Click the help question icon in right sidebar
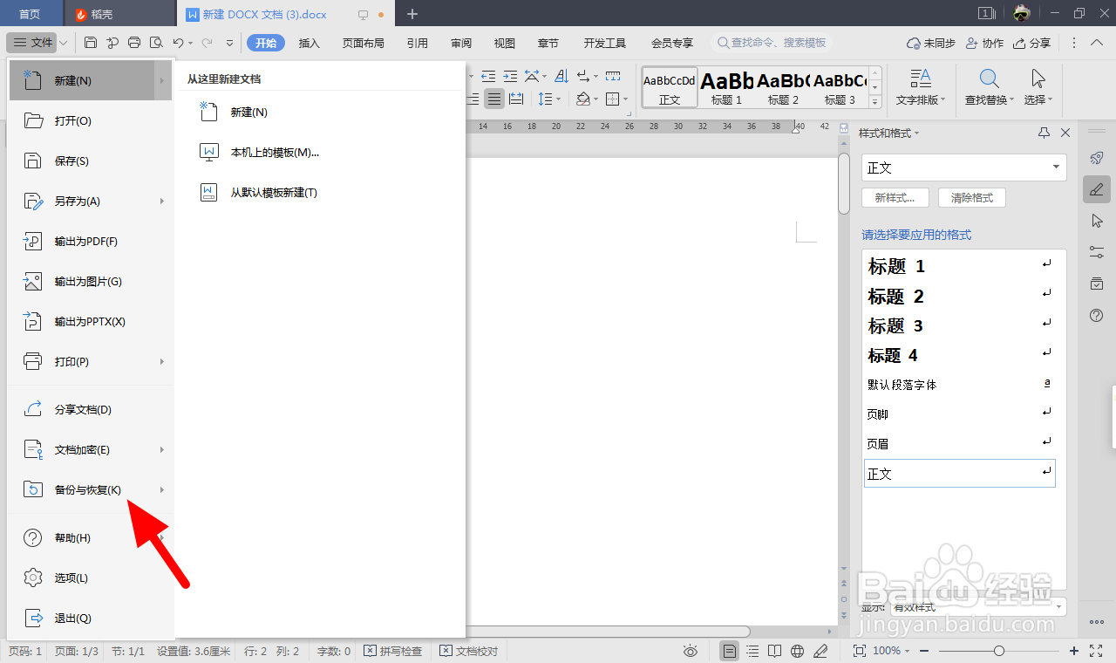This screenshot has height=663, width=1116. (x=1097, y=315)
